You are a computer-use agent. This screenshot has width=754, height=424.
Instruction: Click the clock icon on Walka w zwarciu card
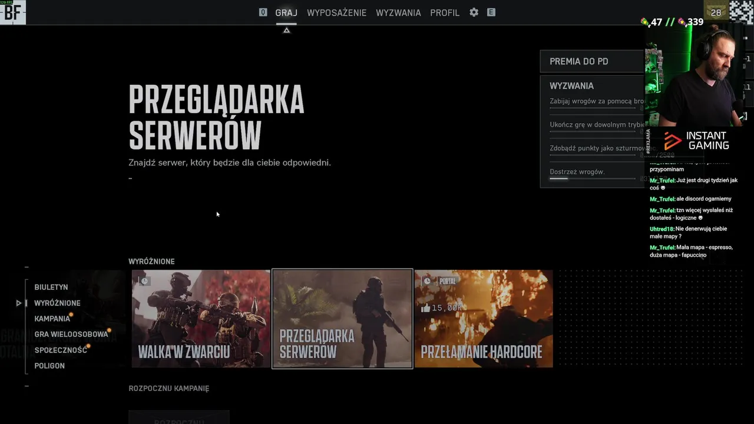144,281
